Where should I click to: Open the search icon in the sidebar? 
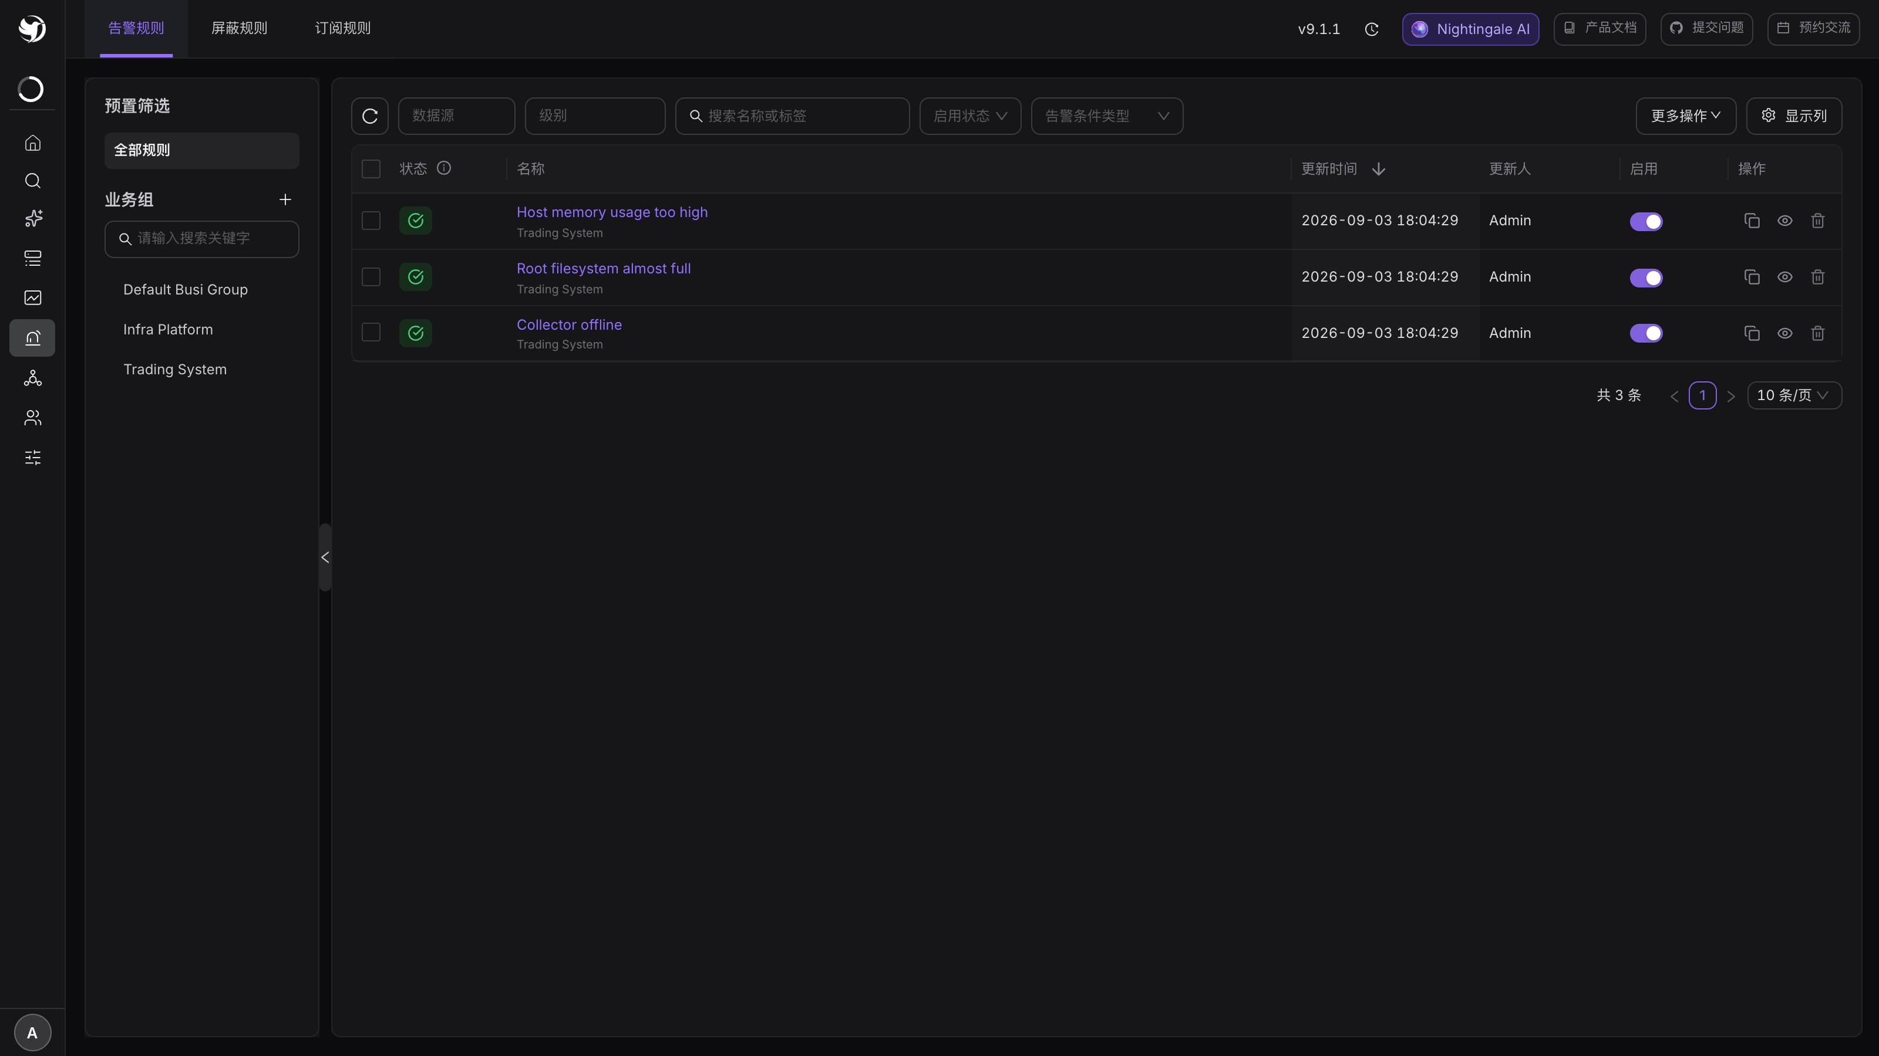[32, 181]
